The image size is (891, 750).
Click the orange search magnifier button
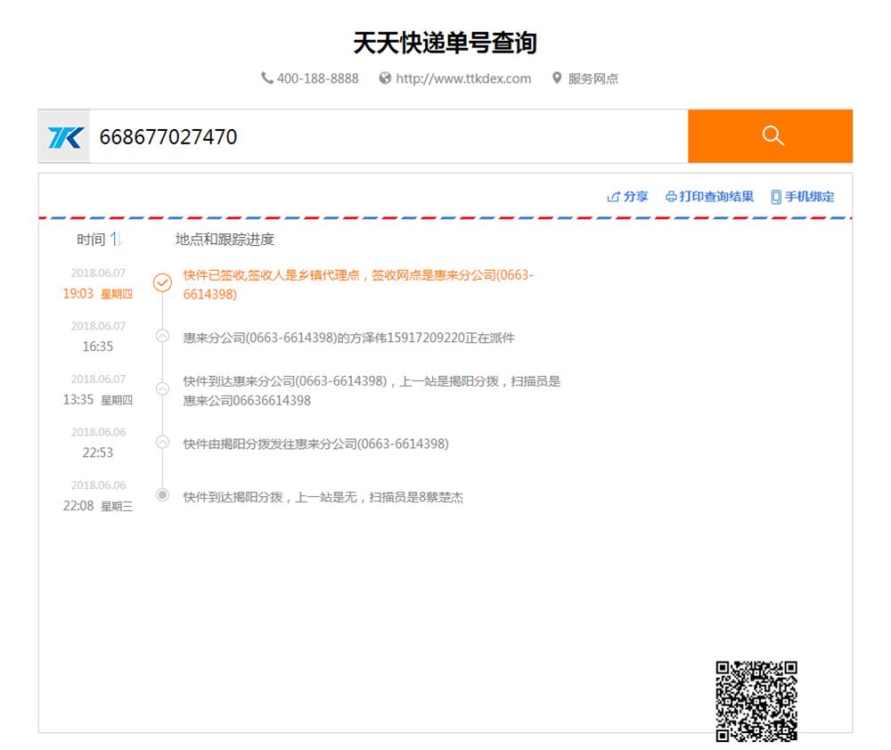coord(770,136)
